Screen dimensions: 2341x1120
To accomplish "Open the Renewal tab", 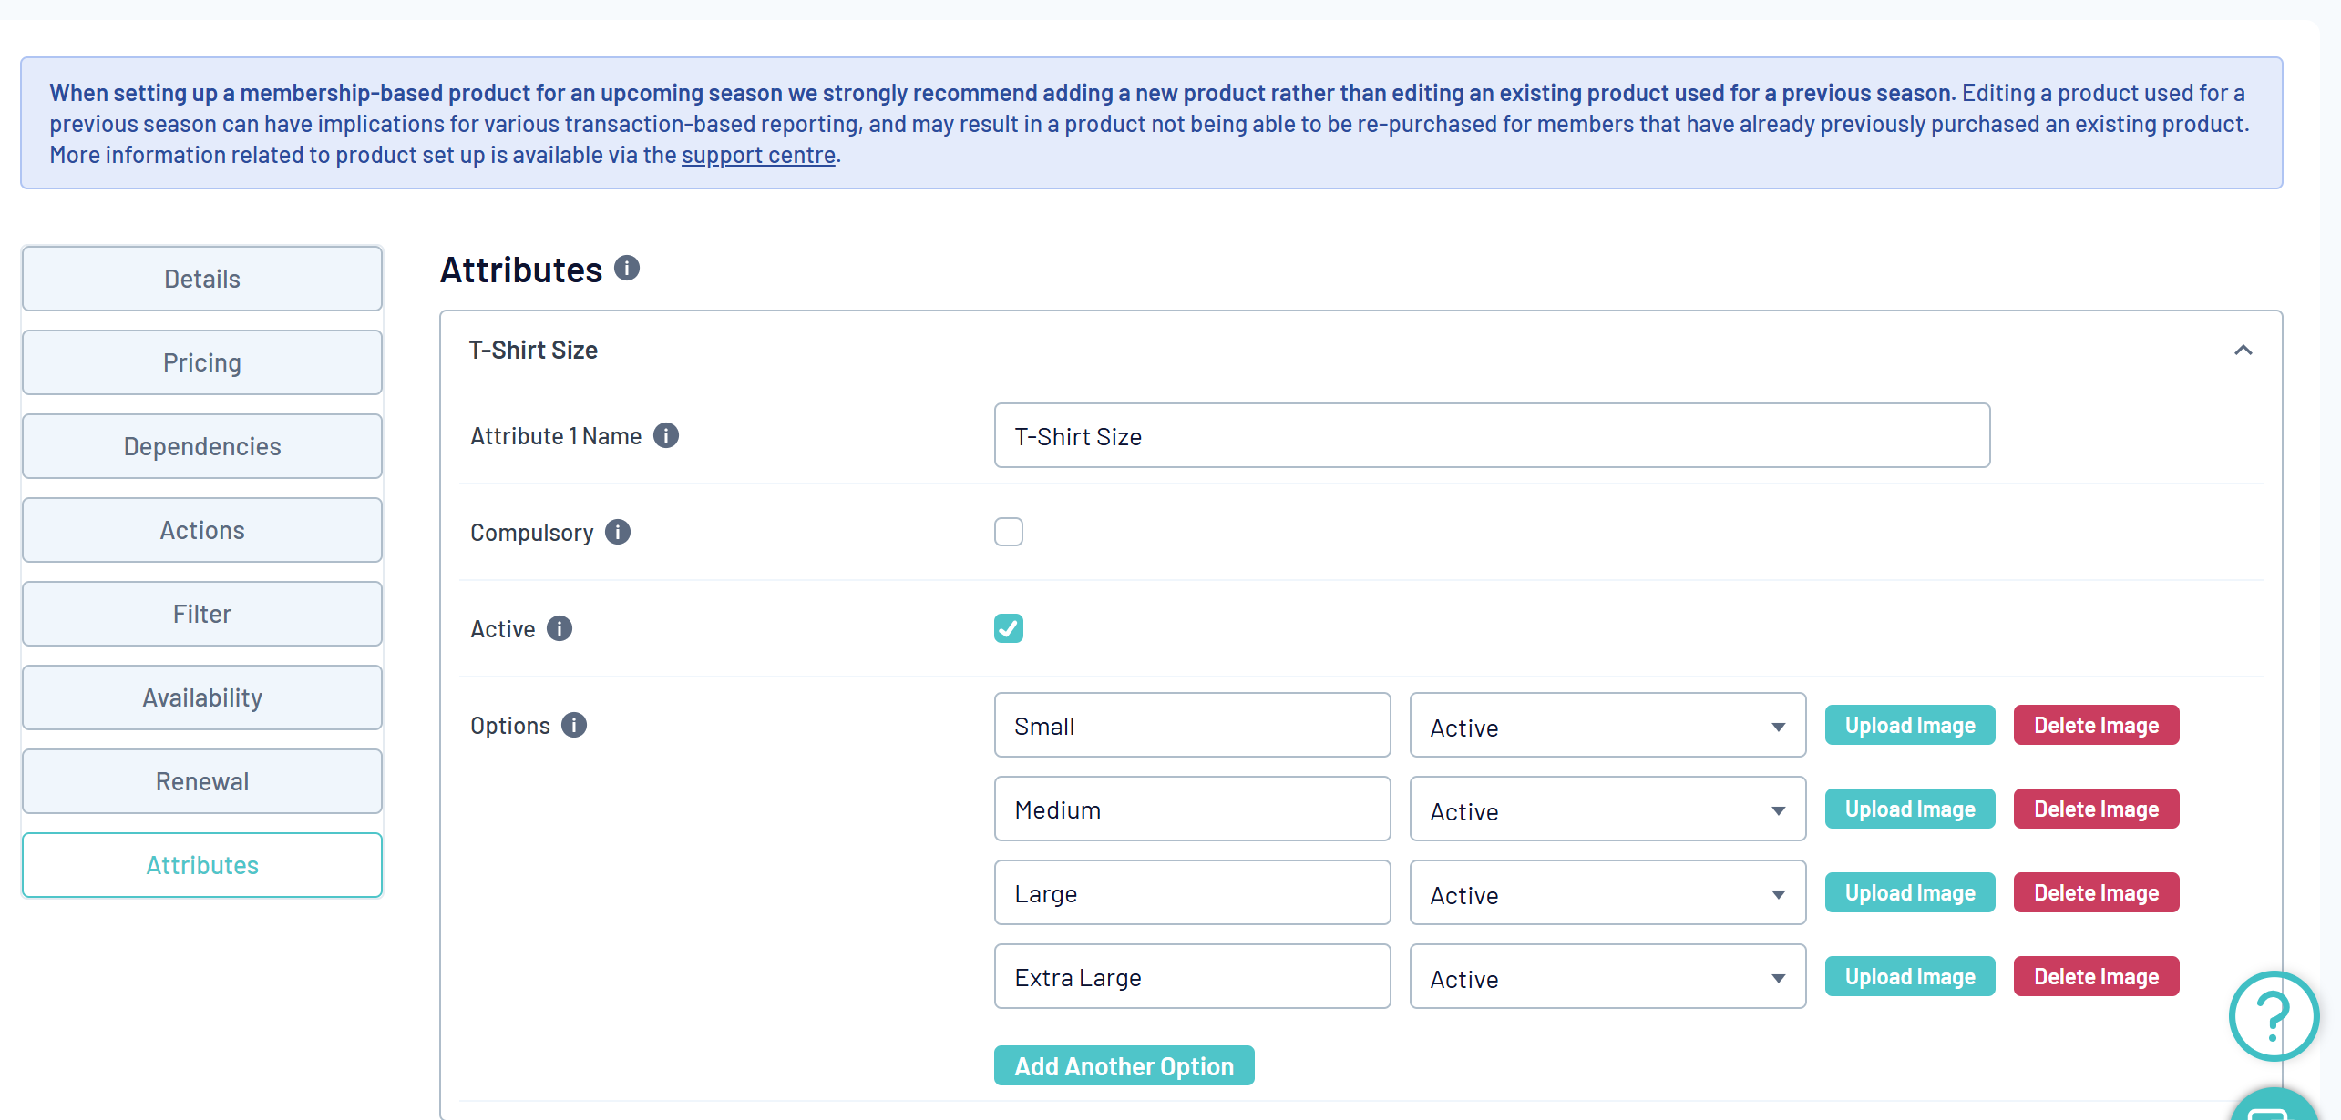I will click(202, 781).
